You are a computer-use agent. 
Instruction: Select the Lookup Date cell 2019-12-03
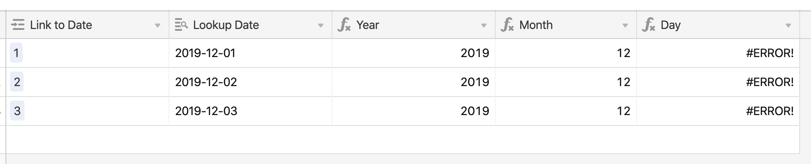pyautogui.click(x=251, y=111)
